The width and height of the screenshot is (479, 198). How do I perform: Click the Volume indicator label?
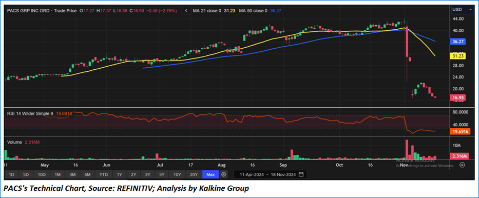(x=14, y=142)
